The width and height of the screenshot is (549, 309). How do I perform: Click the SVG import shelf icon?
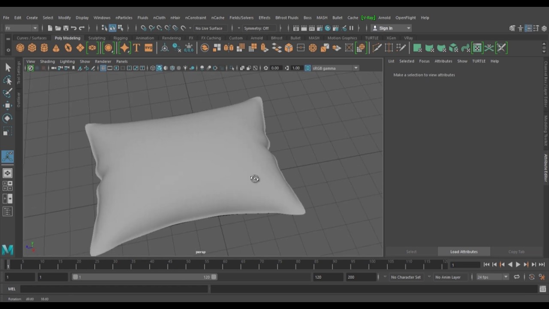pos(148,48)
